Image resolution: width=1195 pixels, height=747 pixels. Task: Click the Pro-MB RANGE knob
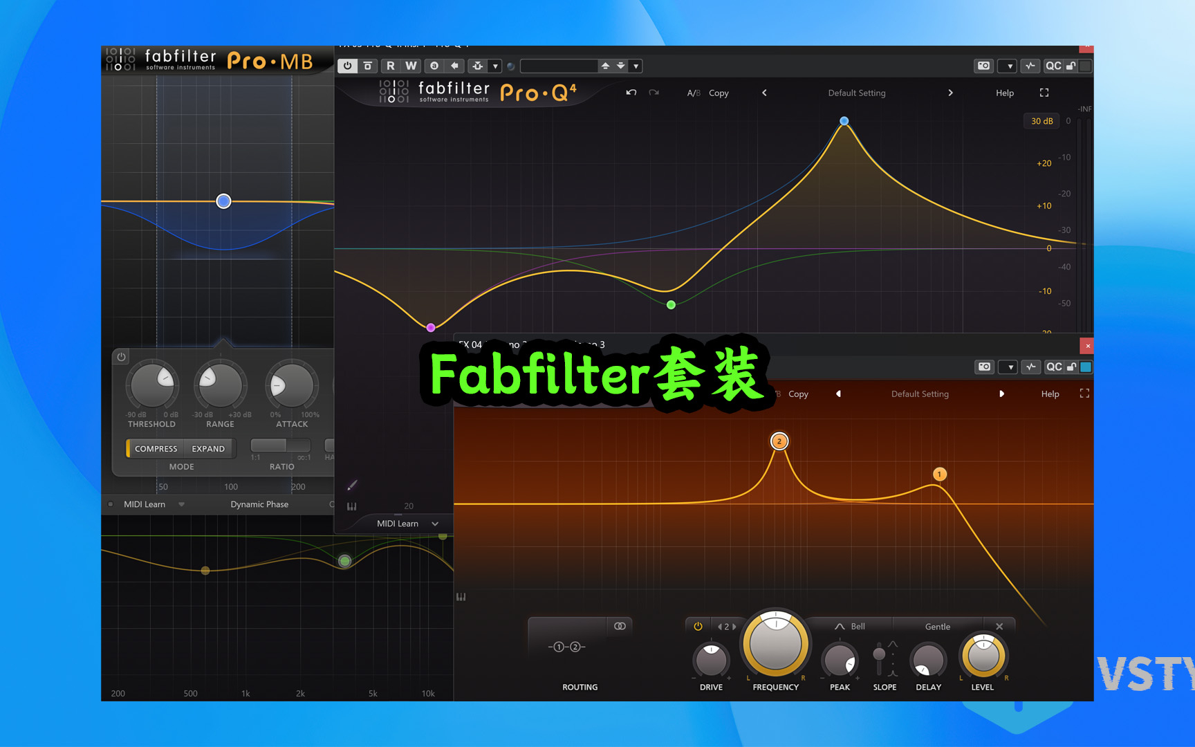point(220,385)
